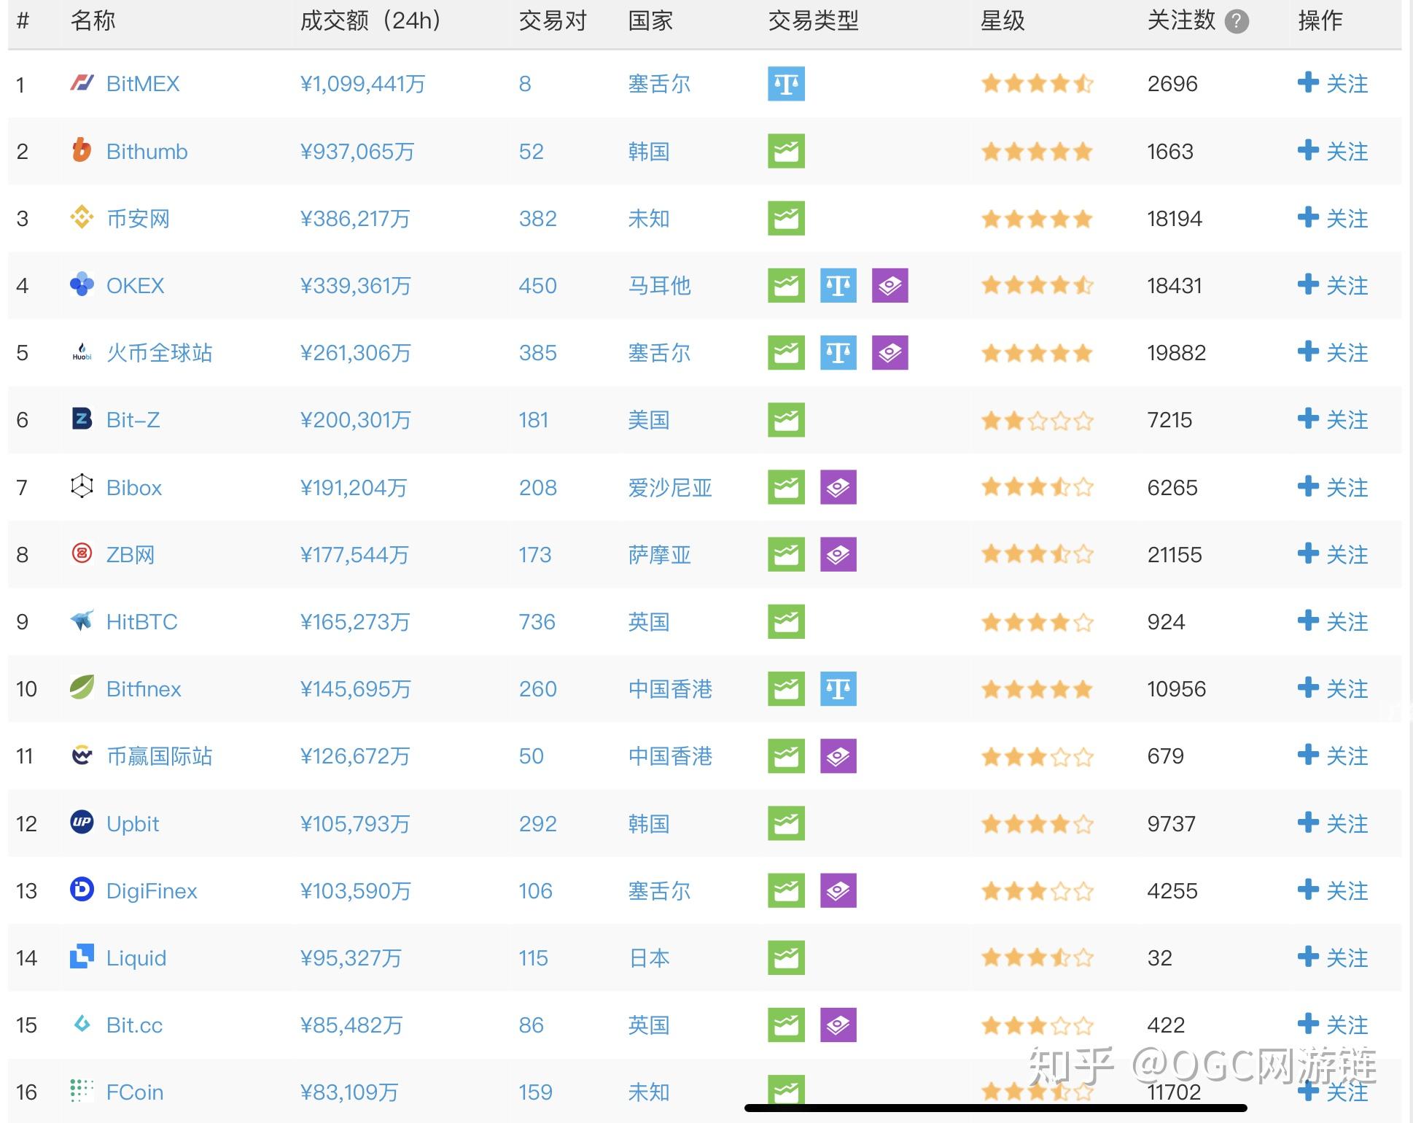Follow Upbit using 关注 button
The height and width of the screenshot is (1123, 1413).
click(1333, 823)
